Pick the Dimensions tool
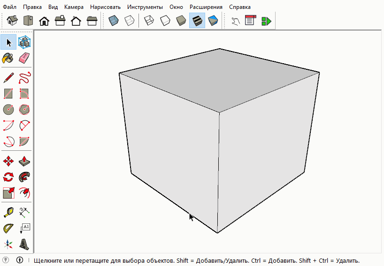Image resolution: width=384 pixels, height=266 pixels. pyautogui.click(x=24, y=213)
